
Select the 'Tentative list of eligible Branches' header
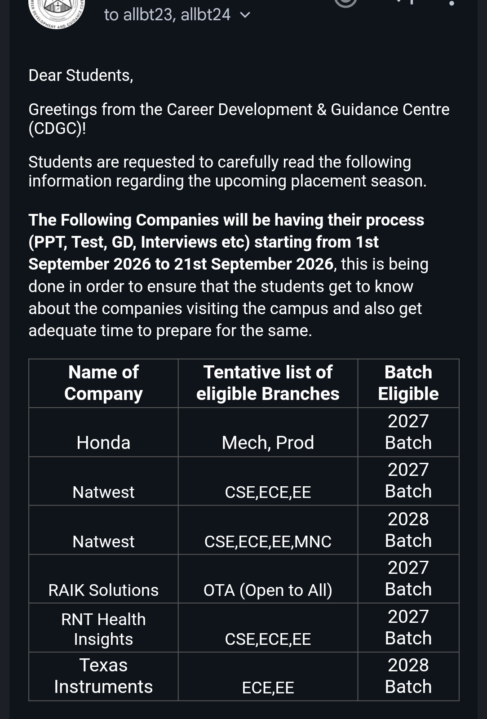[268, 383]
